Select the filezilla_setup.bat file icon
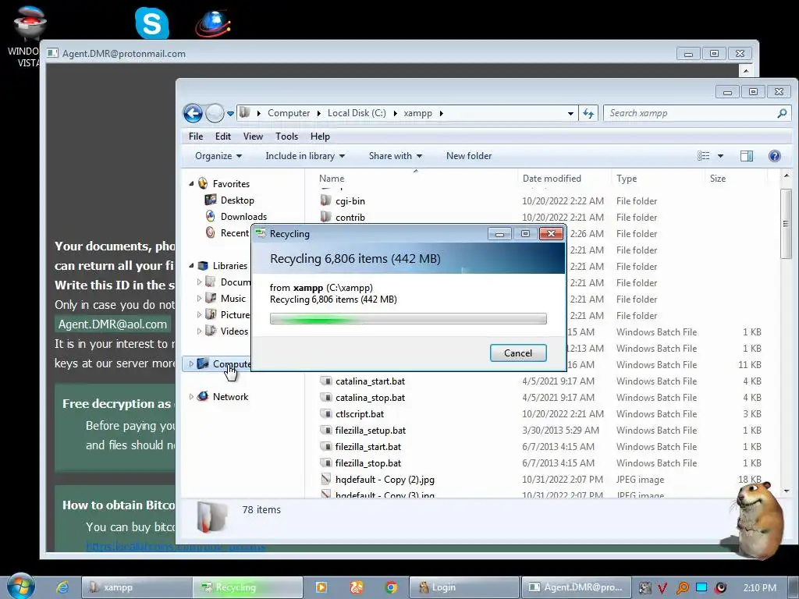 pos(326,430)
